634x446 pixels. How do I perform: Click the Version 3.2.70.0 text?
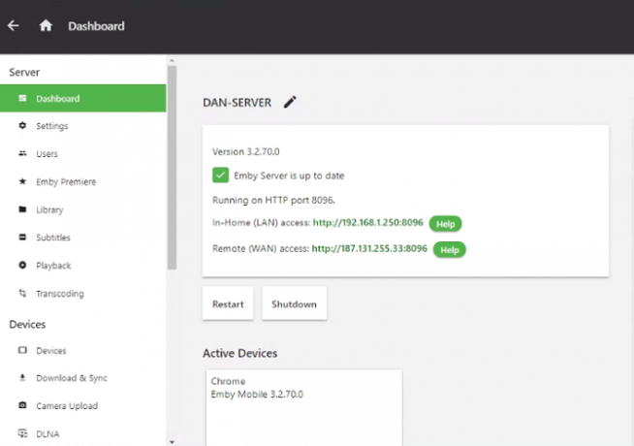[x=246, y=151]
